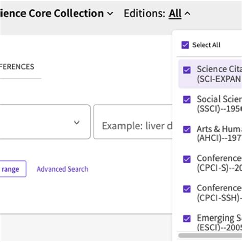The height and width of the screenshot is (242, 242).
Task: Click the editions list horizontal scrollbar
Action: [210, 235]
